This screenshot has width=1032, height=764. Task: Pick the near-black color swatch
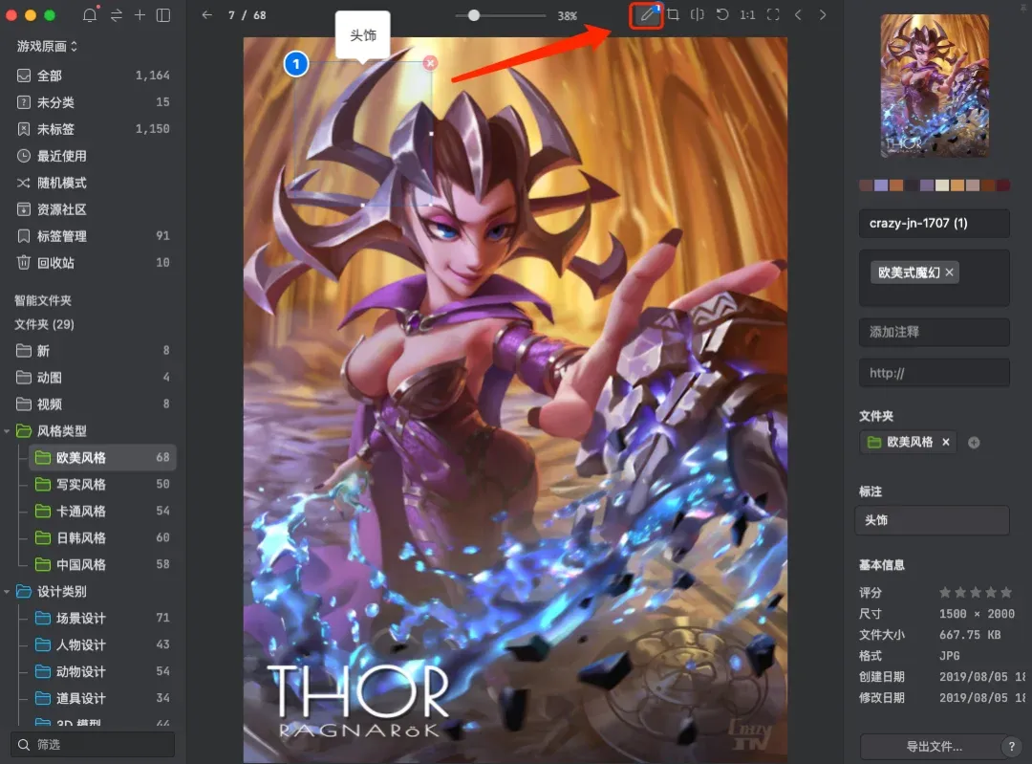(x=913, y=186)
